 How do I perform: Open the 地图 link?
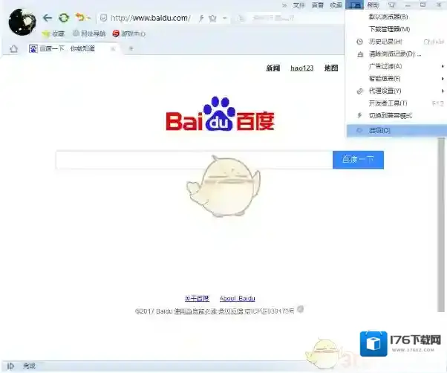coord(331,68)
